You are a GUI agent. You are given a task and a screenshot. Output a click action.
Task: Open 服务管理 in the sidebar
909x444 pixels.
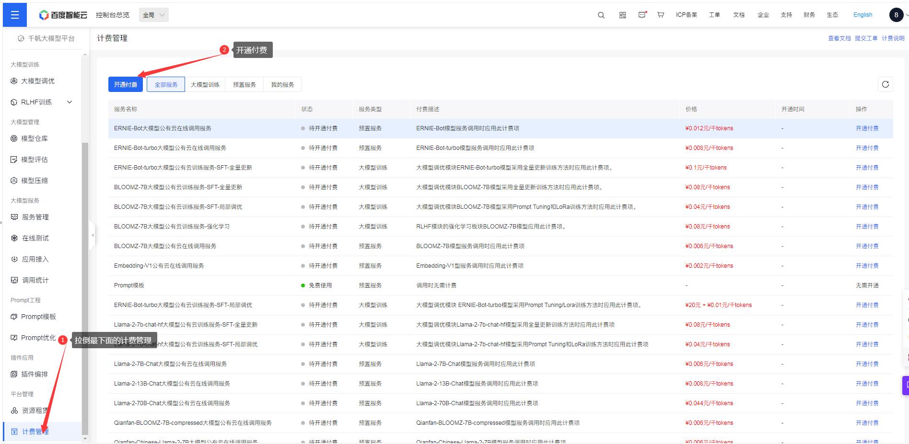coord(35,217)
